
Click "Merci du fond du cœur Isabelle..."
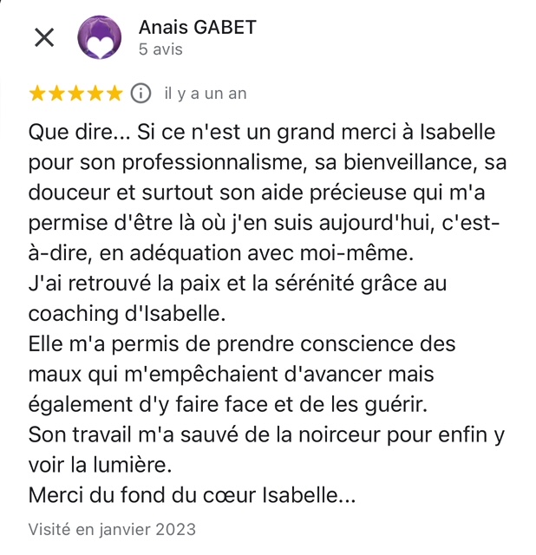point(192,495)
